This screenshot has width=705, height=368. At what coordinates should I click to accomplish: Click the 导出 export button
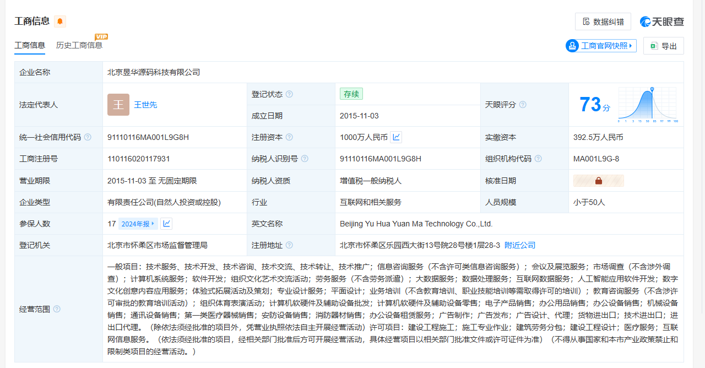coord(663,46)
